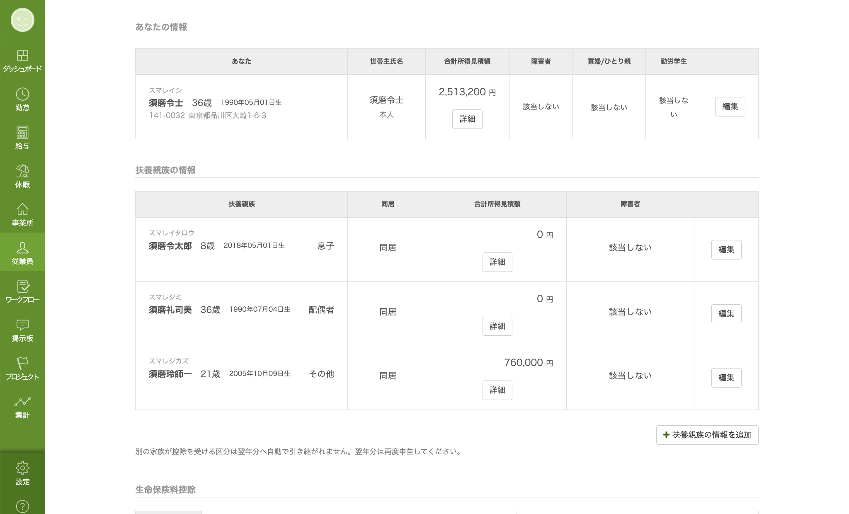Open the 設定 gear icon
This screenshot has width=849, height=514.
click(x=22, y=468)
